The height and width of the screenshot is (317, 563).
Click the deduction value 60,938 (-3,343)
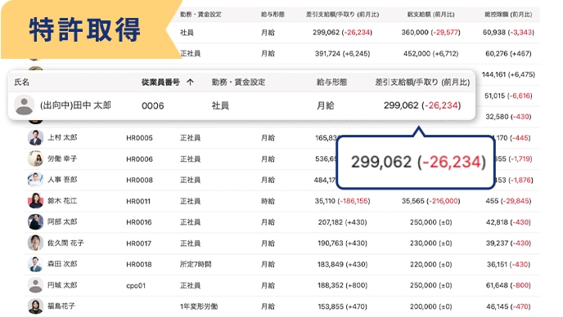coord(508,33)
